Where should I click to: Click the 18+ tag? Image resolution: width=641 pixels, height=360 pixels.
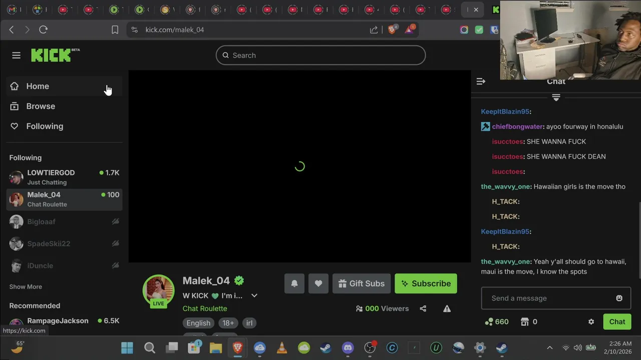pos(228,323)
